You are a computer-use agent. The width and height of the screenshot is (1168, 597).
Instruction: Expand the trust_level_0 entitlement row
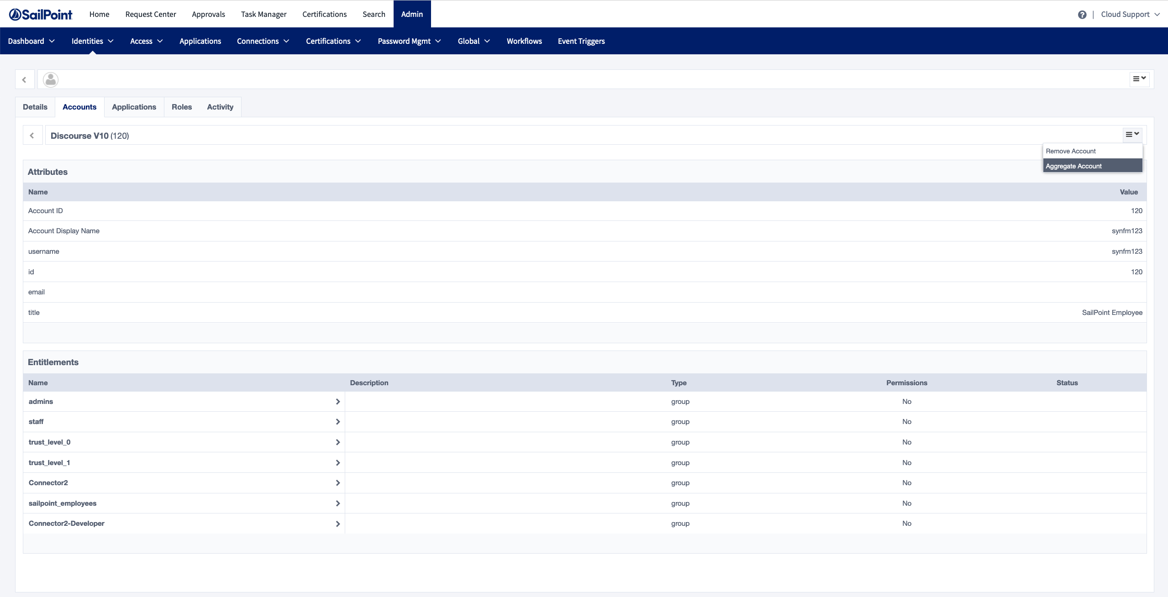tap(337, 442)
